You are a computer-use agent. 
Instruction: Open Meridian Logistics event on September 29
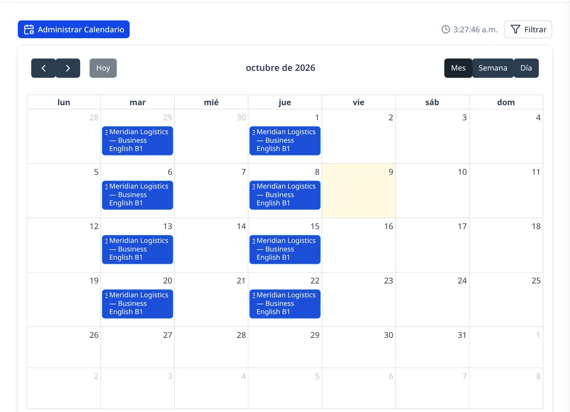(138, 141)
